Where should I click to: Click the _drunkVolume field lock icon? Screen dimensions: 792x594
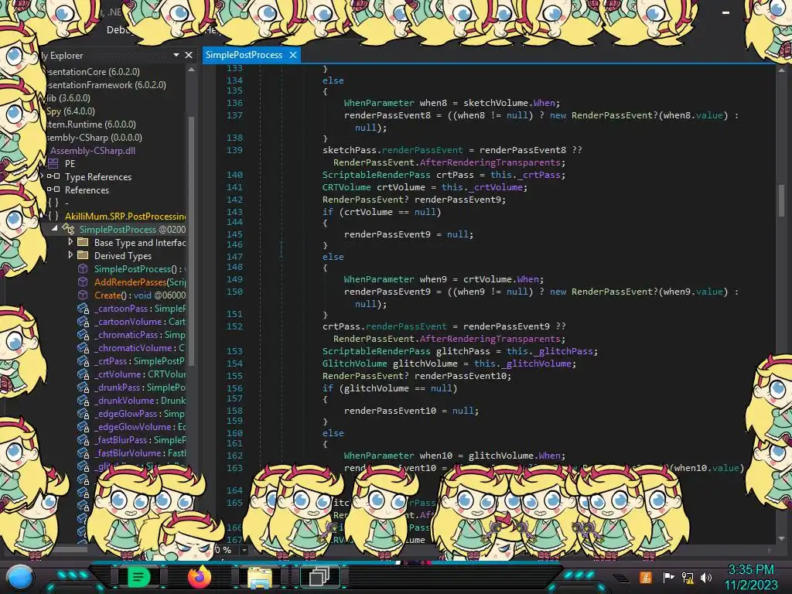83,400
